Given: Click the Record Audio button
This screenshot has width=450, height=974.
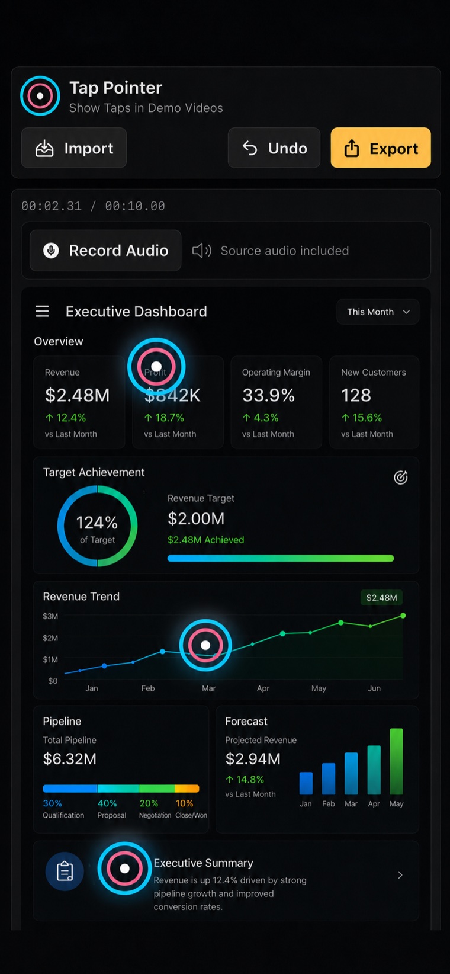Looking at the screenshot, I should point(105,251).
